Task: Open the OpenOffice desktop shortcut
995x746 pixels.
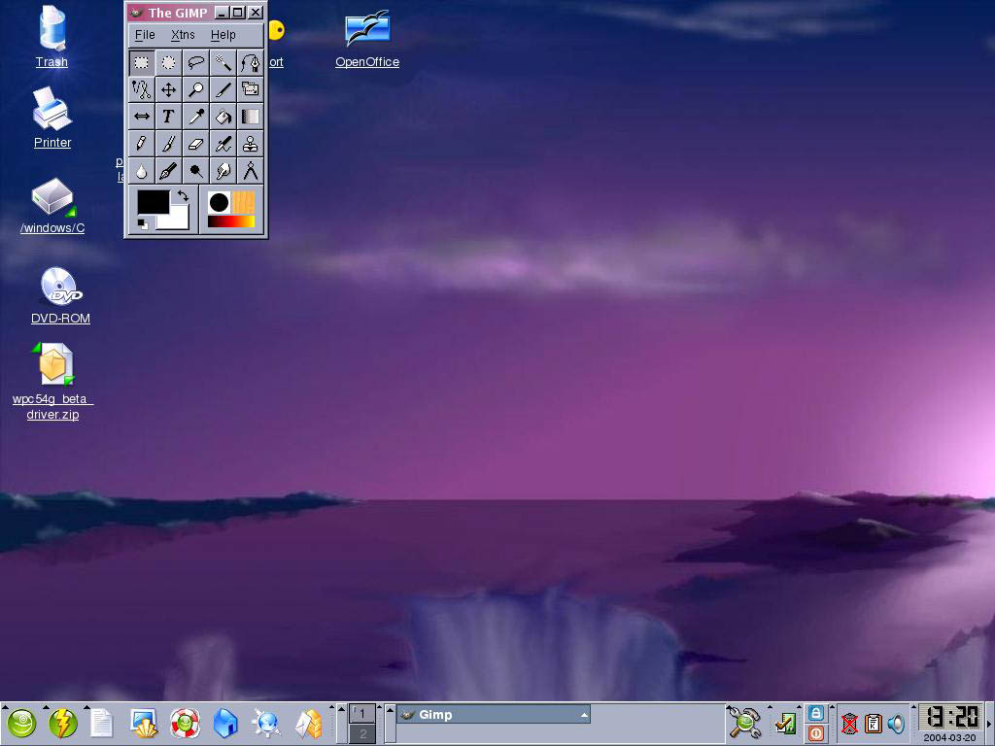Action: click(x=367, y=39)
